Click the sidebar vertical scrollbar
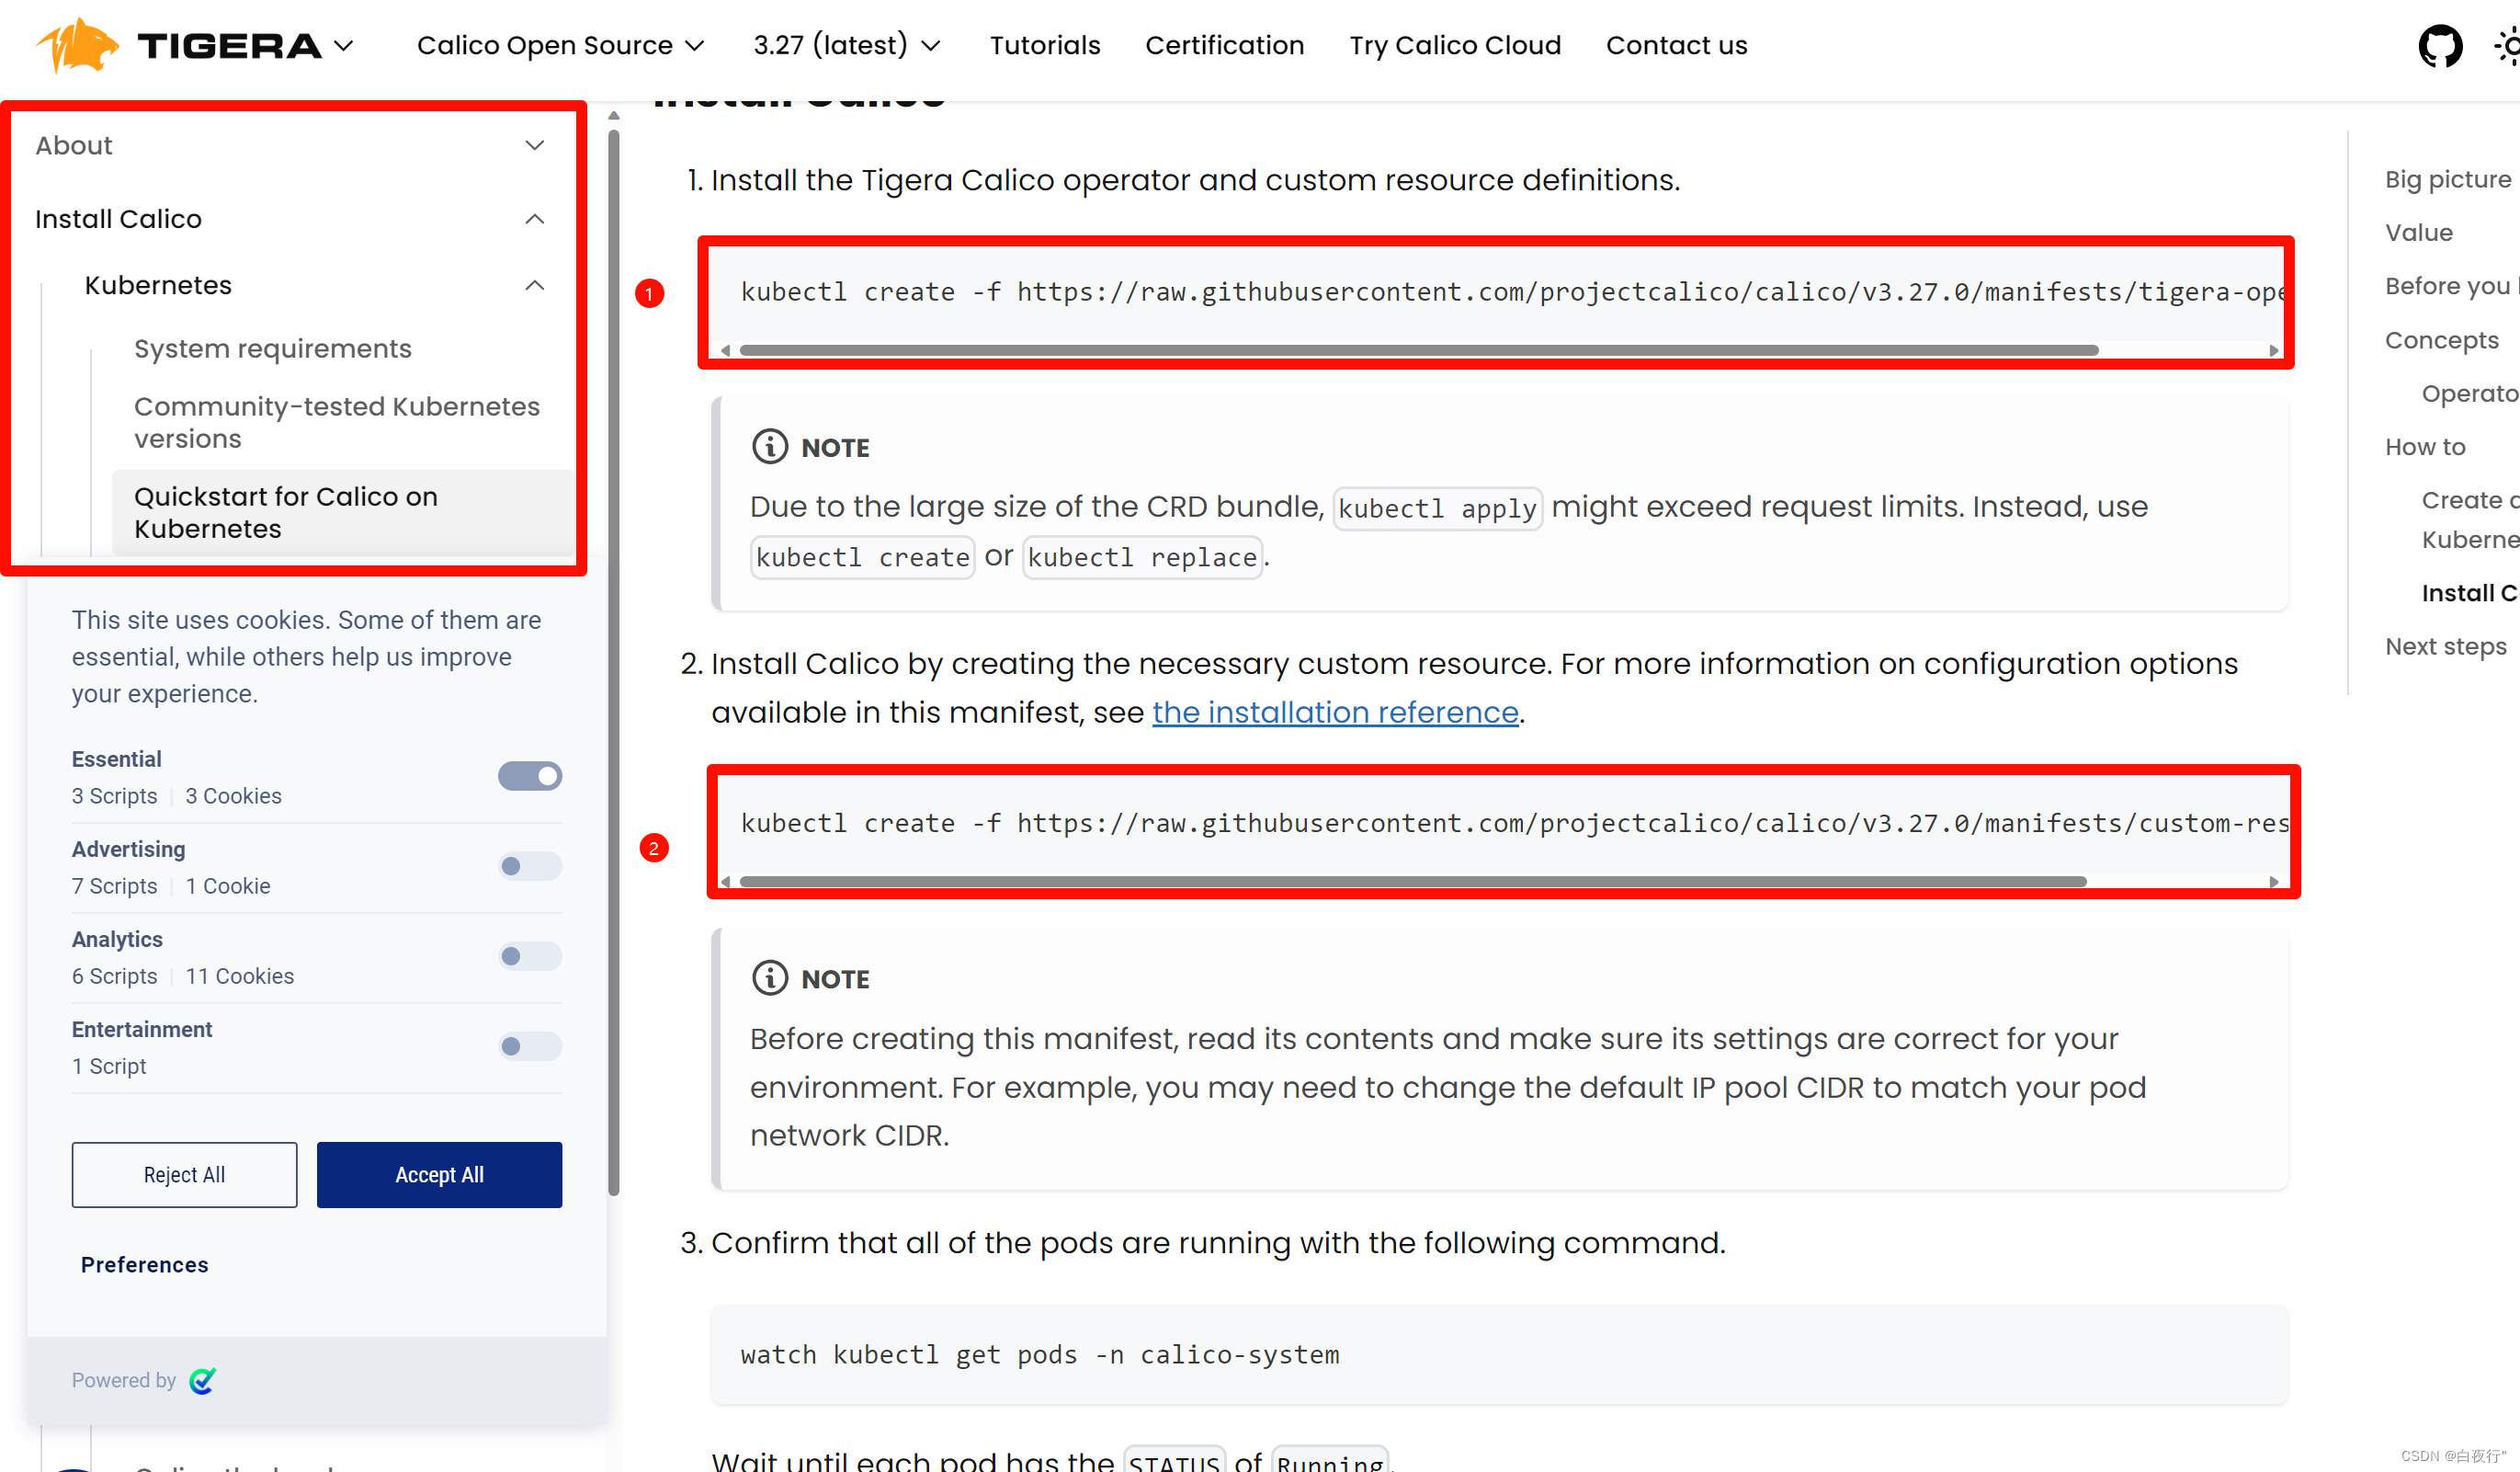 [614, 664]
